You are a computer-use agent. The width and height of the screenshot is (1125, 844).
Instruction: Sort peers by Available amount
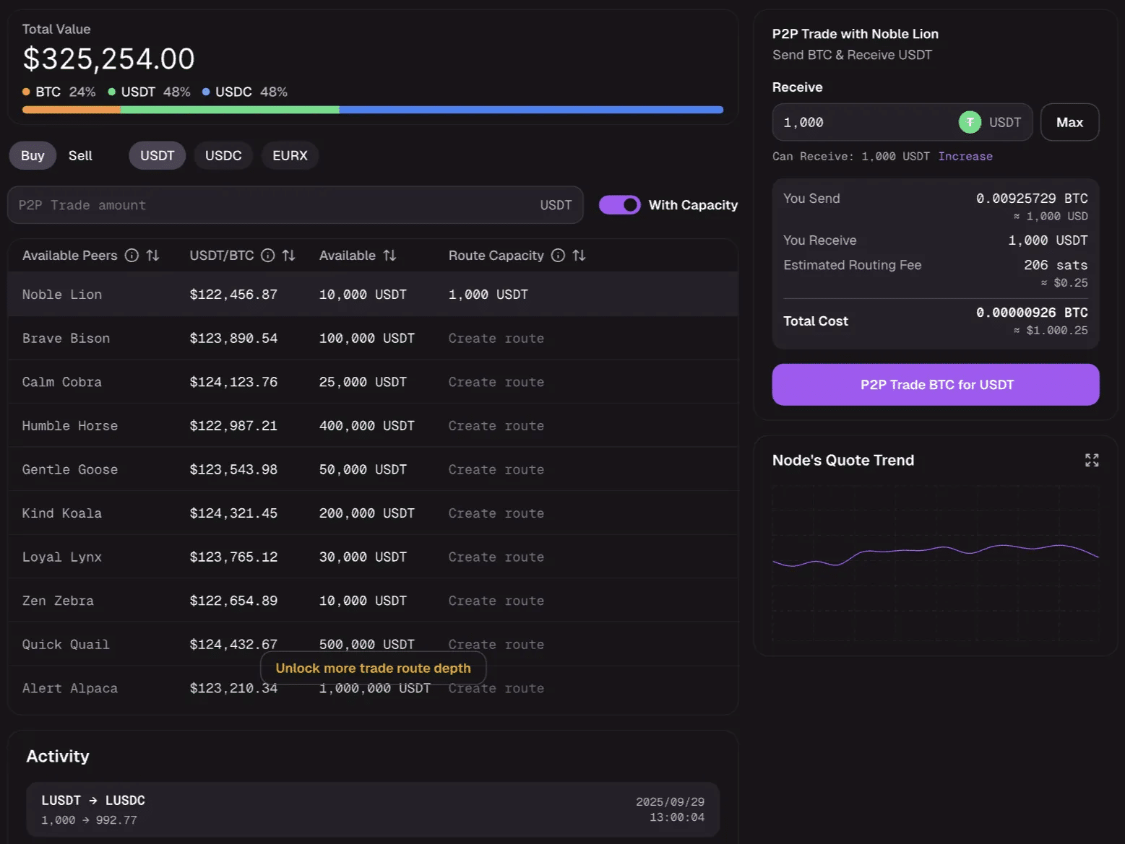click(x=389, y=255)
